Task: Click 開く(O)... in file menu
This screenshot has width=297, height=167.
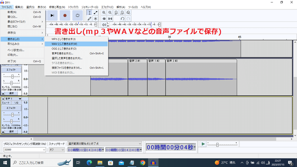Action: (x=23, y=17)
